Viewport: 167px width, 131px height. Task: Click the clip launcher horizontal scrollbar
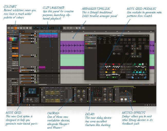pos(42,85)
